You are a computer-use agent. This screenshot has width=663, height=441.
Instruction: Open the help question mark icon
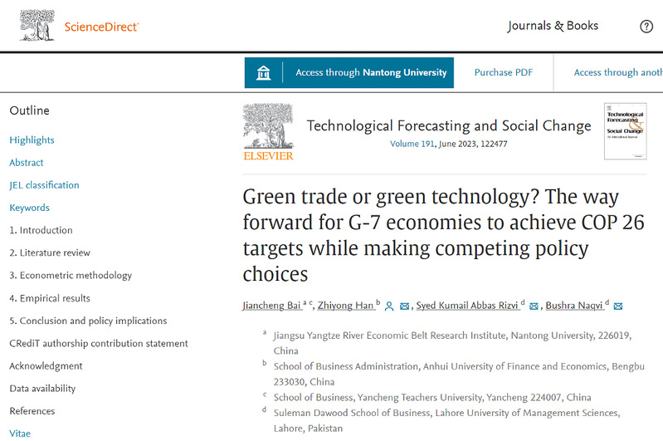click(x=646, y=27)
